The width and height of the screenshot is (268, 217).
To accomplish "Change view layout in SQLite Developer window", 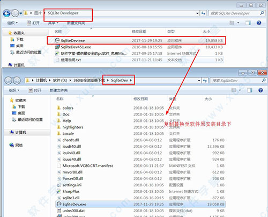I will point(232,23).
